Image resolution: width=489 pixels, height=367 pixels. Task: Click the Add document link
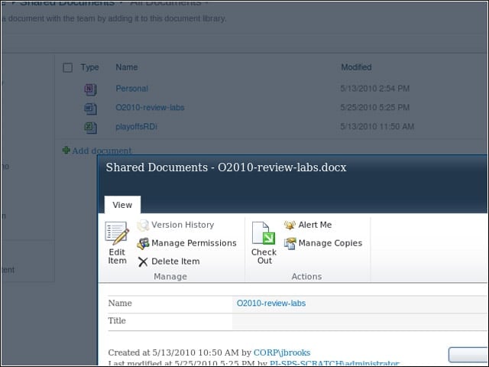102,151
